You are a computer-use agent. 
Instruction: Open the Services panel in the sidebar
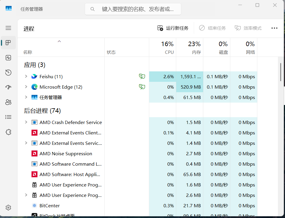tap(8, 132)
